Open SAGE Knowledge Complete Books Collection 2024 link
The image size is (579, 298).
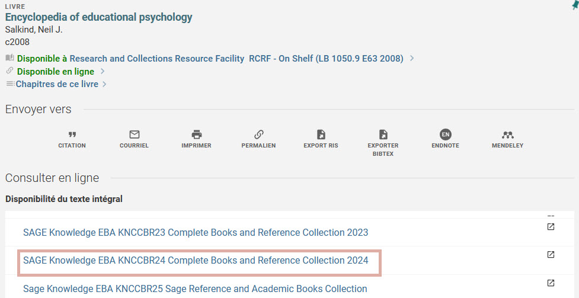tap(196, 261)
